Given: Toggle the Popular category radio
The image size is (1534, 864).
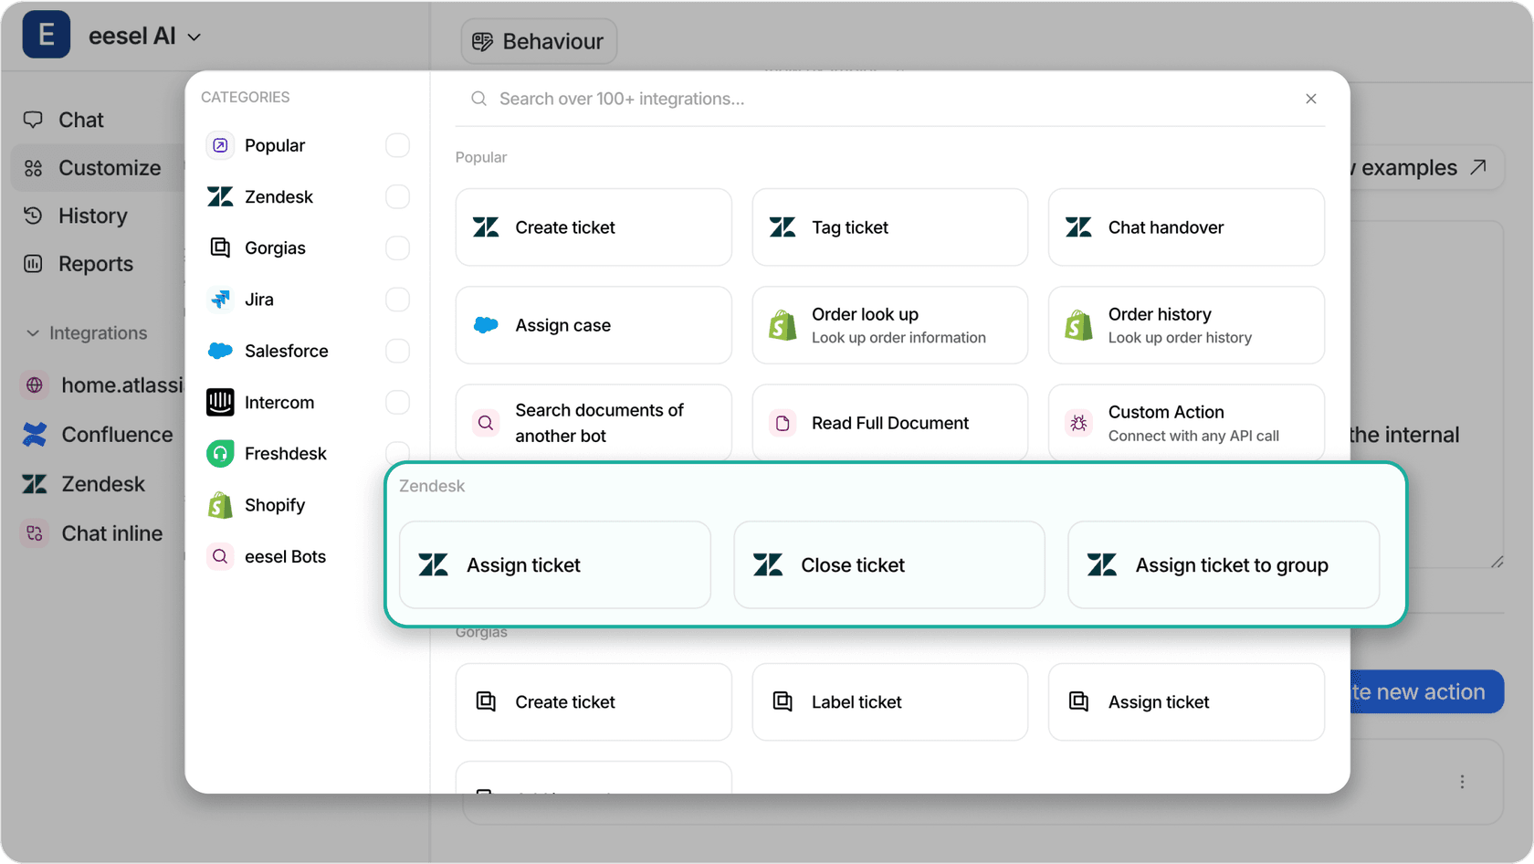Looking at the screenshot, I should click(x=397, y=145).
